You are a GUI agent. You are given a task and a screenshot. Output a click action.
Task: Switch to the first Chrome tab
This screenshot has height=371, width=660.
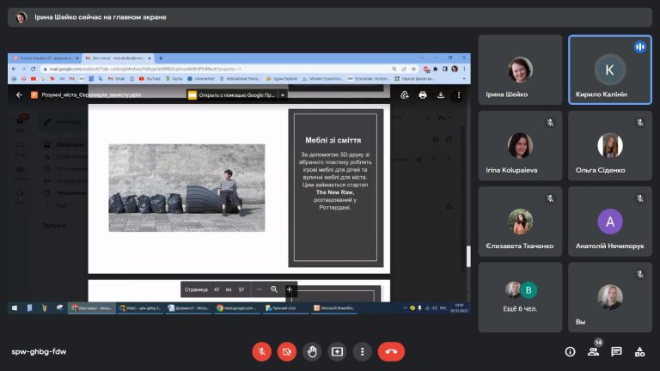click(x=46, y=58)
